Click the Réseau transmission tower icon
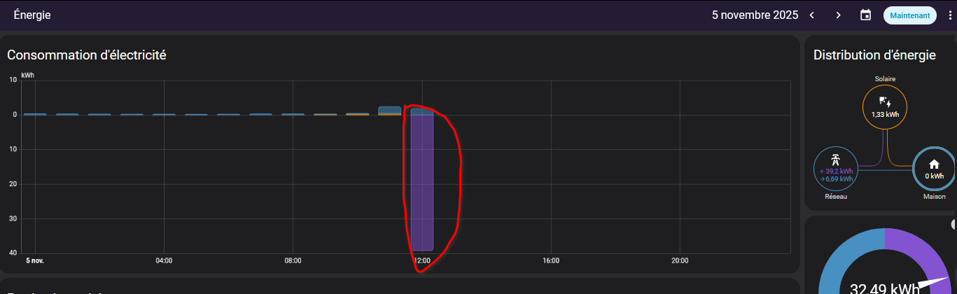The image size is (957, 294). coord(834,159)
